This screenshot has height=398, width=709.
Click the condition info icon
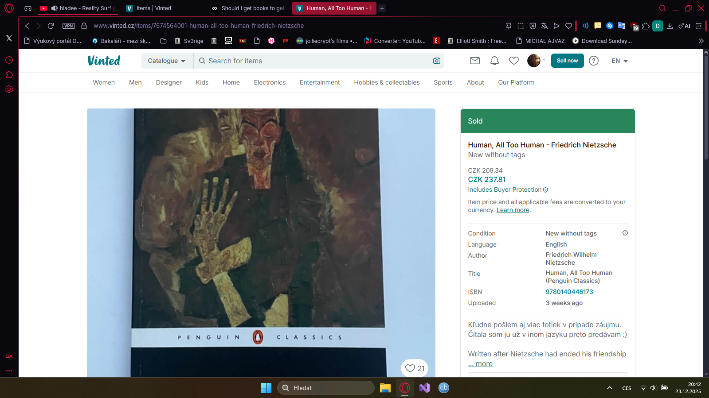coord(625,233)
